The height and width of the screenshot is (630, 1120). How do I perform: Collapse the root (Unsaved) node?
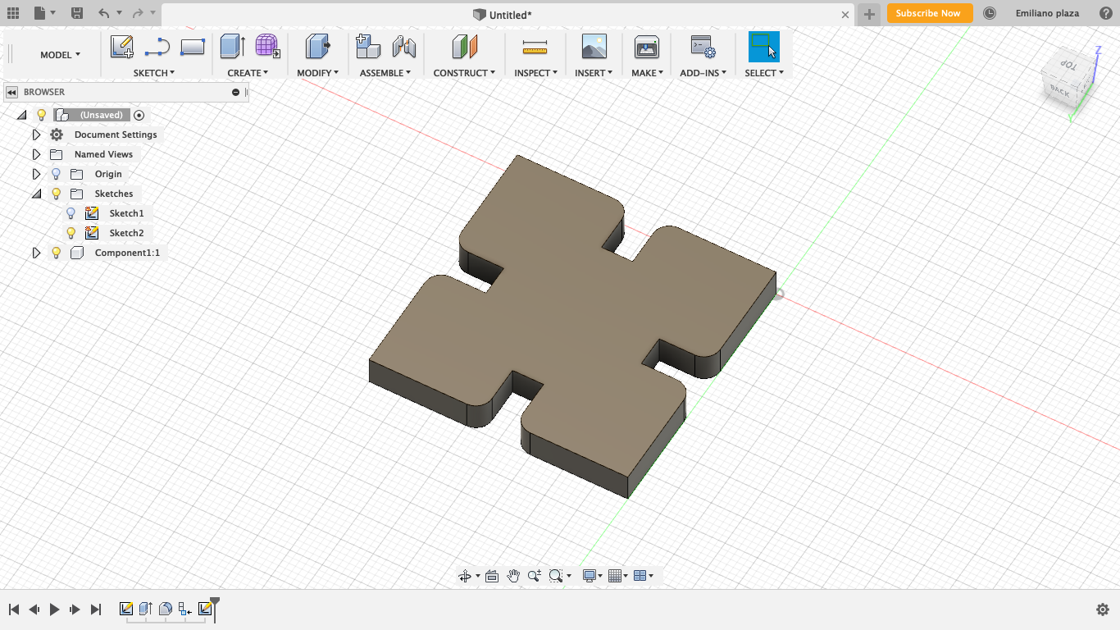click(21, 115)
